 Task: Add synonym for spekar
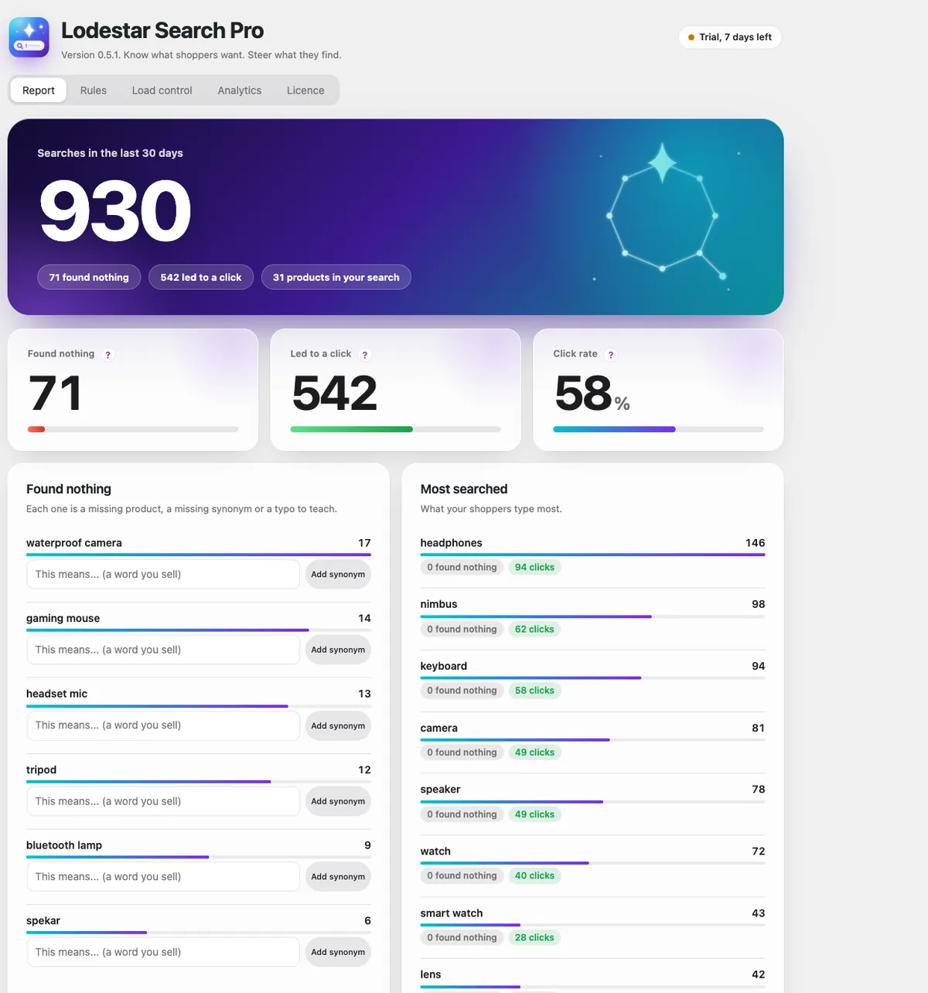[338, 952]
